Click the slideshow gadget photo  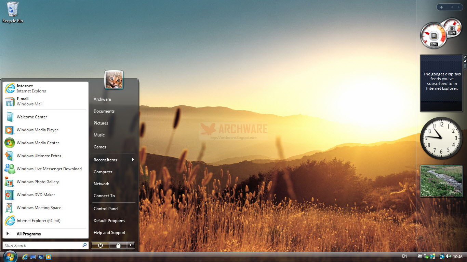click(x=441, y=181)
